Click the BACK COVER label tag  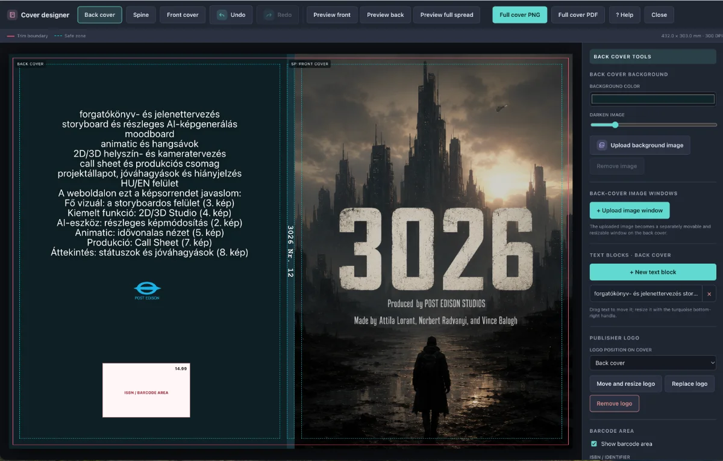pos(30,64)
